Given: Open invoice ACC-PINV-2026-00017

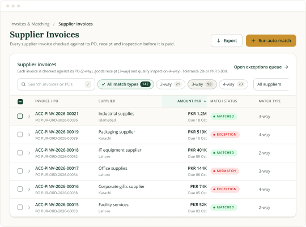Looking at the screenshot, I should click(57, 168).
